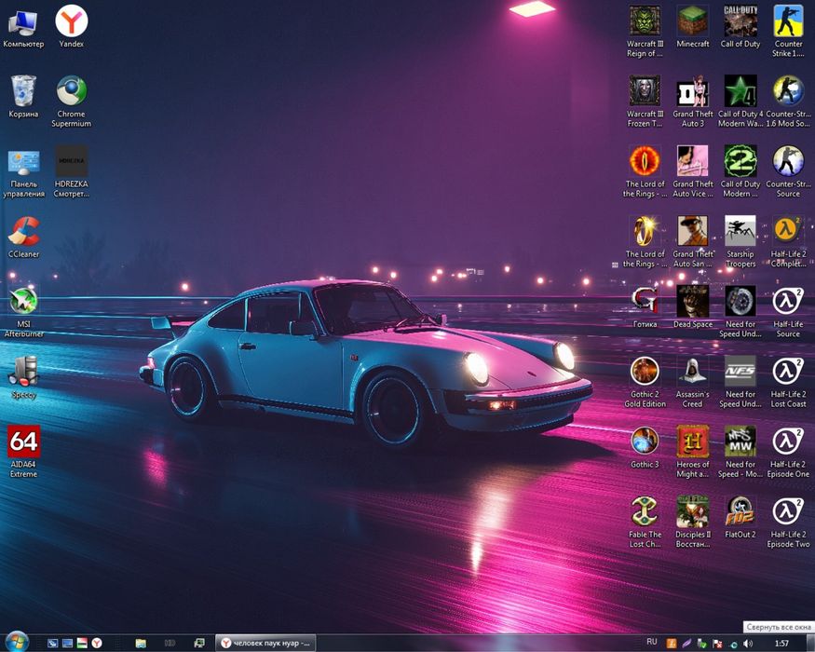Select the Grand Theft Auto Vice City icon

click(x=692, y=172)
